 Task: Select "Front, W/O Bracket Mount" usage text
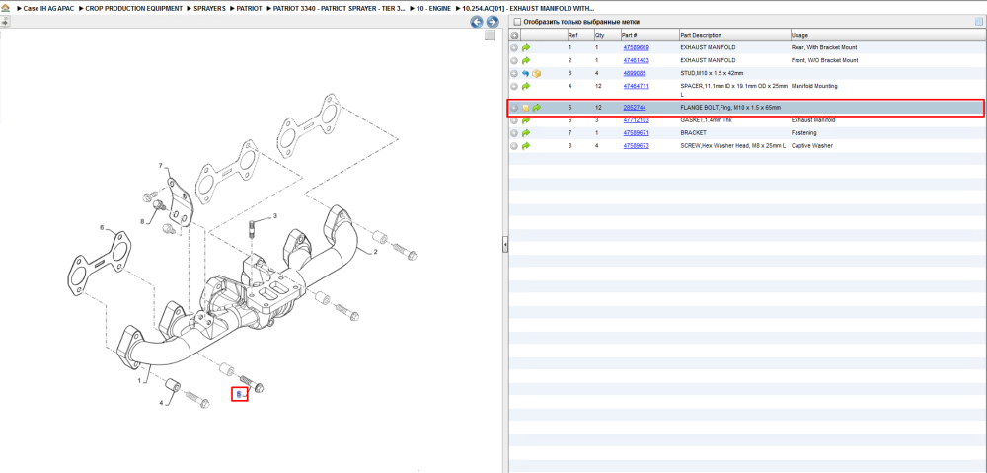pos(824,60)
